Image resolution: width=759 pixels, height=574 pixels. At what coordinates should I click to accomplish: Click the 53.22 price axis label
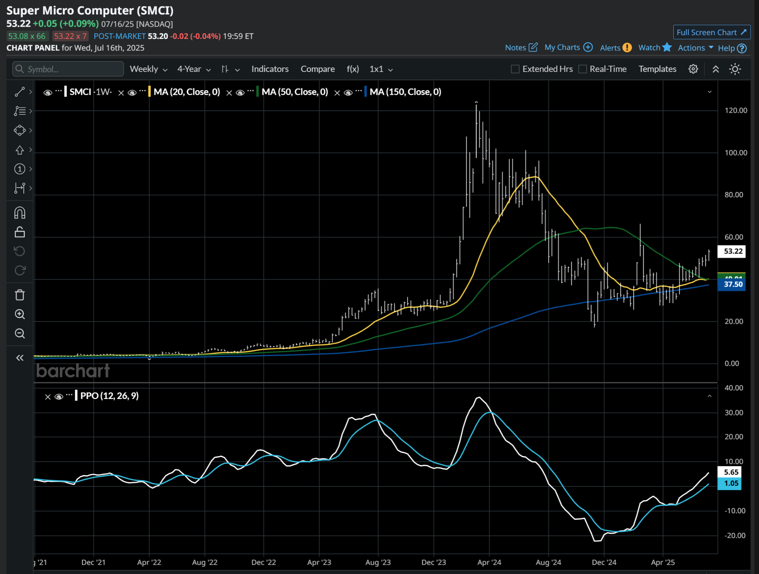coord(732,251)
